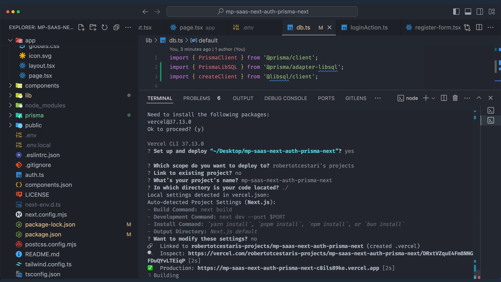Image resolution: width=501 pixels, height=282 pixels.
Task: Open icon.svg in the file tree
Action: (x=40, y=56)
